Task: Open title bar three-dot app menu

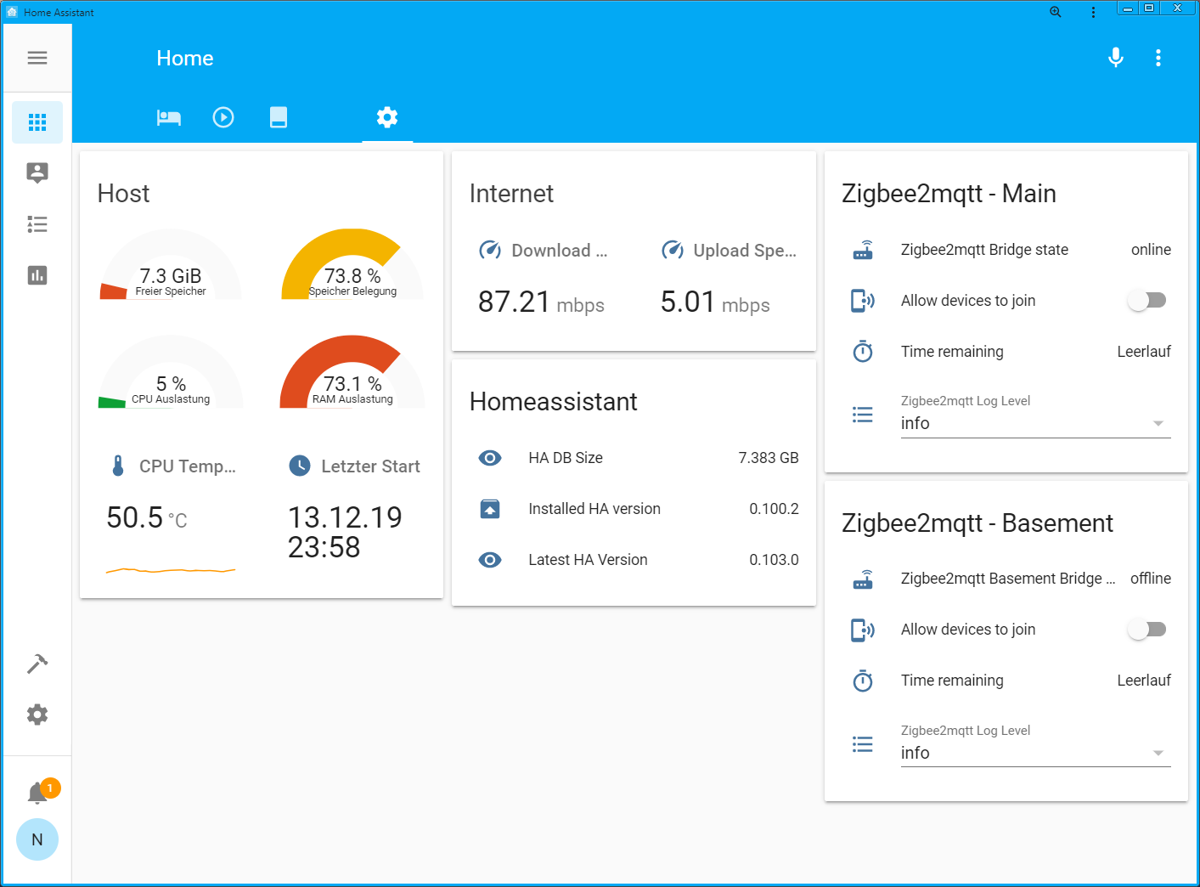Action: point(1093,12)
